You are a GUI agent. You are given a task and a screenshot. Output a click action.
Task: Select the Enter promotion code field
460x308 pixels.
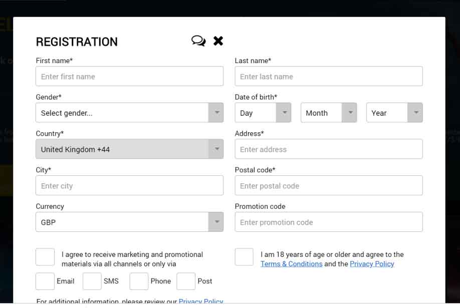click(x=329, y=222)
